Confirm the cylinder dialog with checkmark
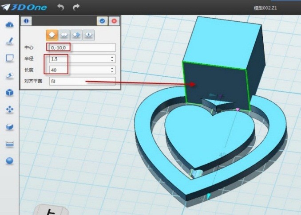The height and width of the screenshot is (215, 301). [x=103, y=21]
